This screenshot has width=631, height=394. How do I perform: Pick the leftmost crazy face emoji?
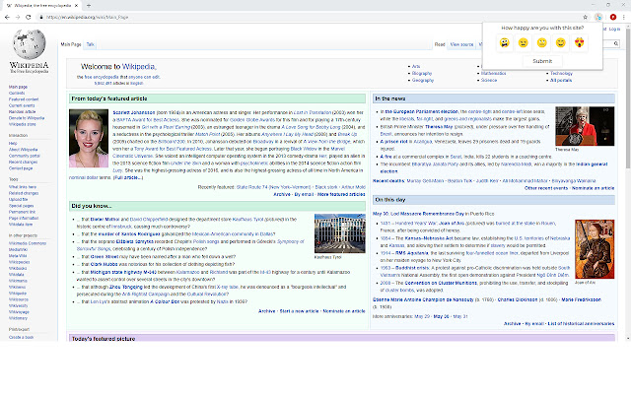(x=503, y=43)
